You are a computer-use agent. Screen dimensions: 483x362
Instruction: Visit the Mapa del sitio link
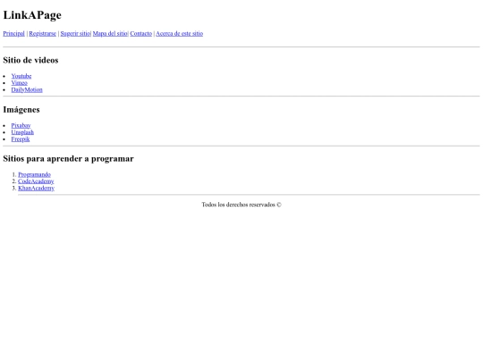(x=110, y=34)
